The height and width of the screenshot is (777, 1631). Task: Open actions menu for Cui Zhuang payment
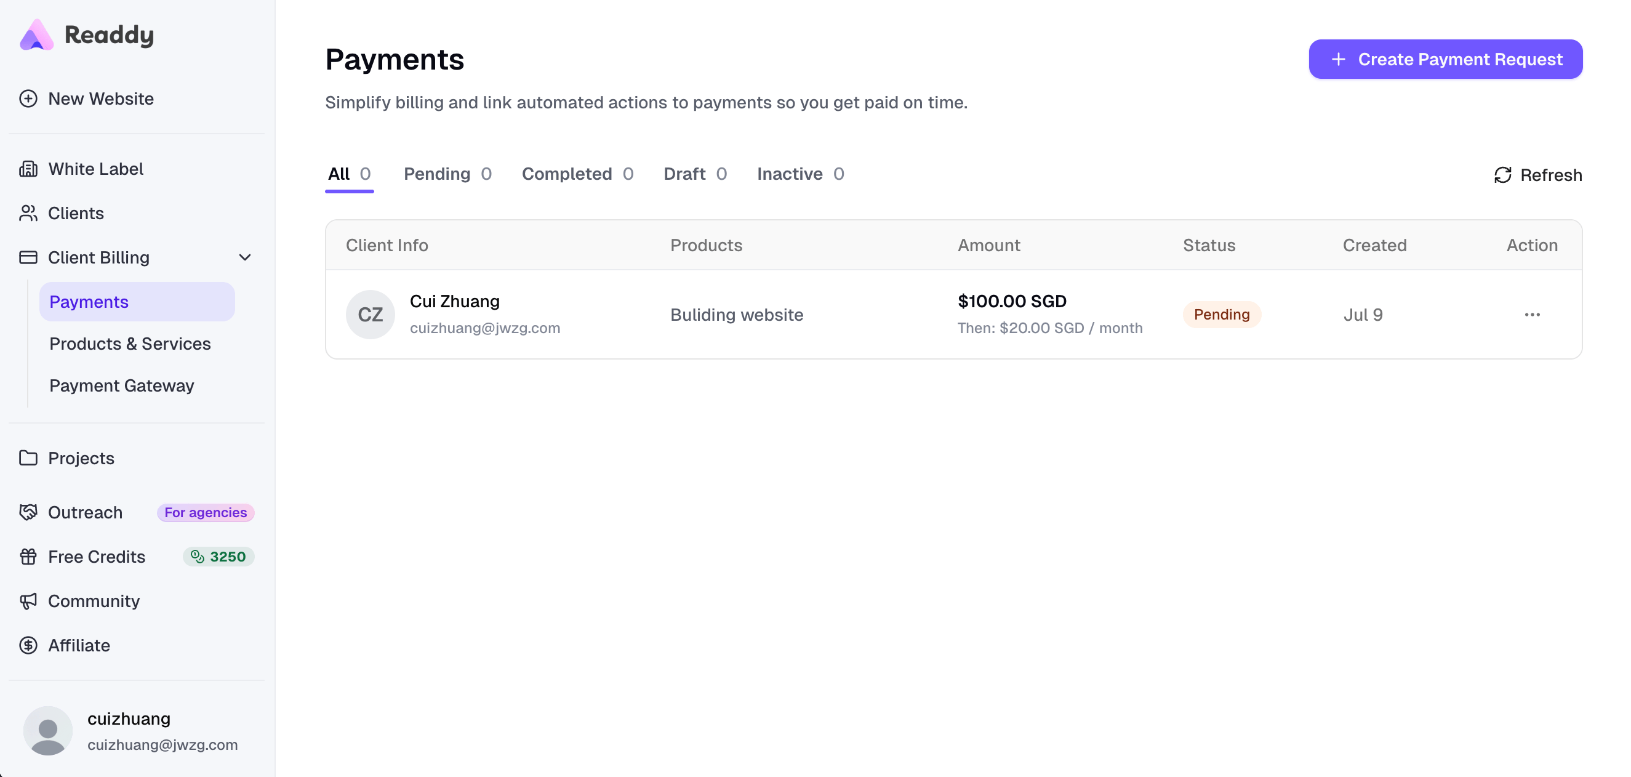(x=1531, y=315)
